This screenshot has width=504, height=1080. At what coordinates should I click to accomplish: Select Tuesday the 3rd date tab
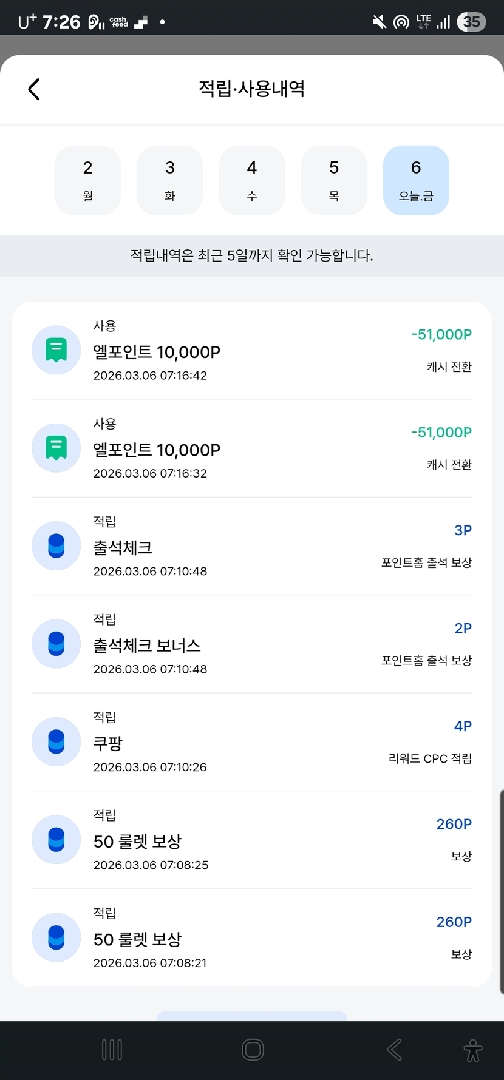tap(170, 180)
